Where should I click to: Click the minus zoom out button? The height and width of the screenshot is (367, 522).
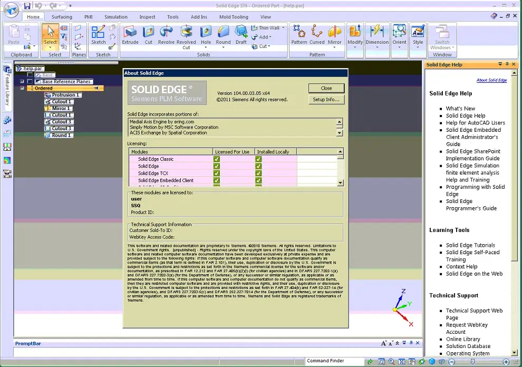(451, 362)
